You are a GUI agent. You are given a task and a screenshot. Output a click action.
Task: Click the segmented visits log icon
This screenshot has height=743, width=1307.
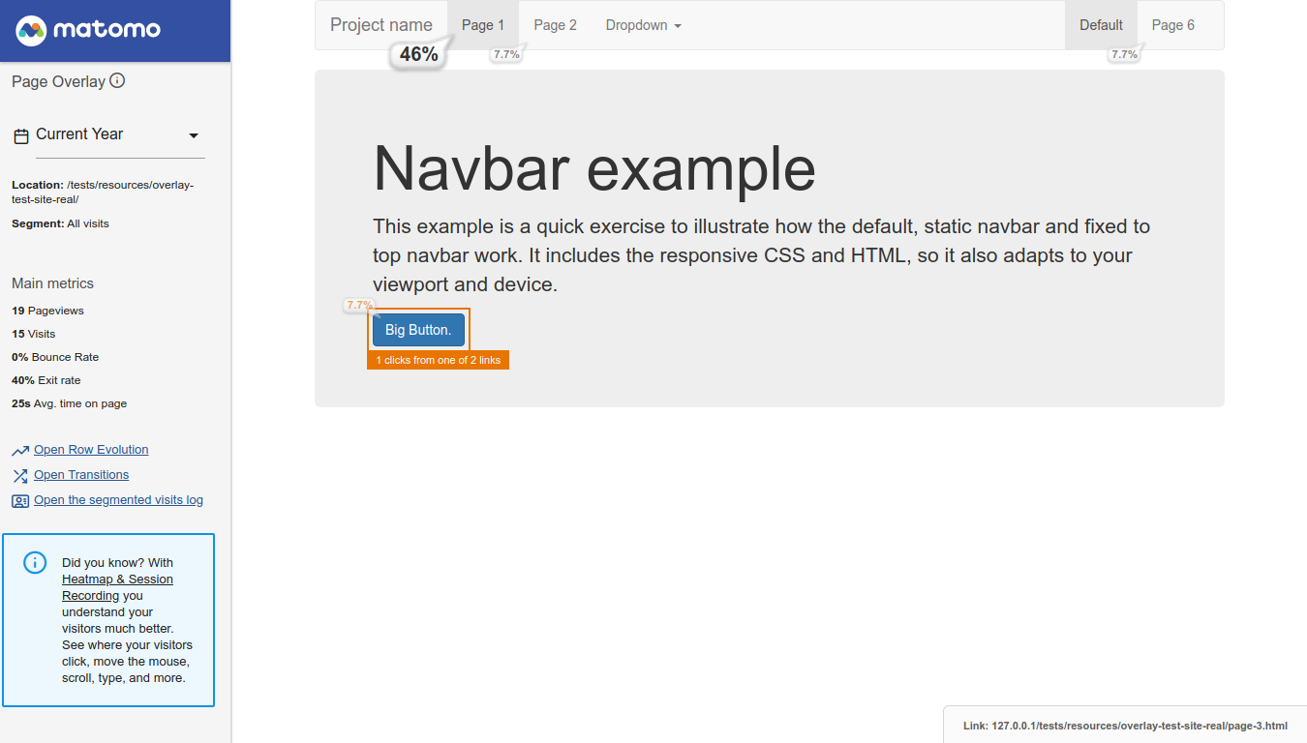click(x=20, y=501)
